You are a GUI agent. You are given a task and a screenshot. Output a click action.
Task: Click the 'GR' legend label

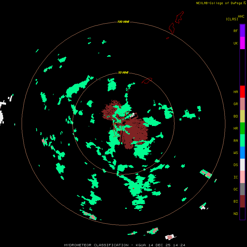click(235, 104)
